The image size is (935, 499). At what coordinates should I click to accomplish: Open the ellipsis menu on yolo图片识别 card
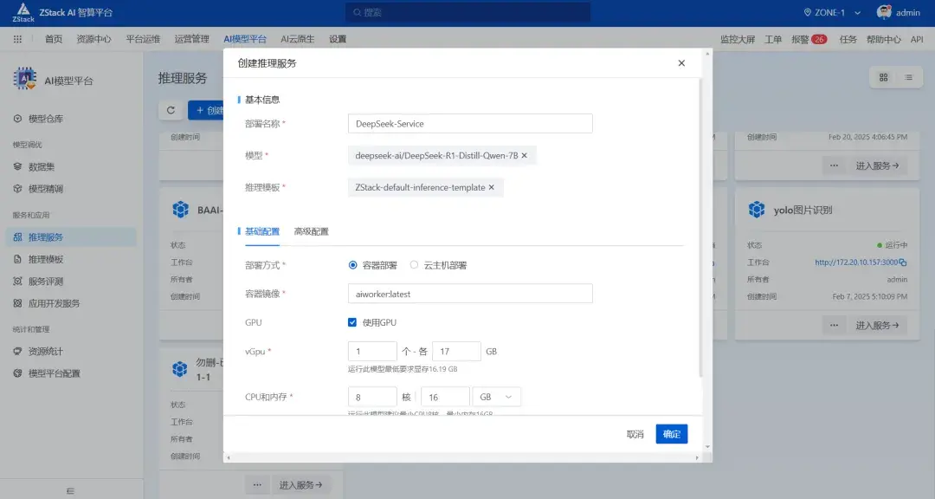pos(833,324)
